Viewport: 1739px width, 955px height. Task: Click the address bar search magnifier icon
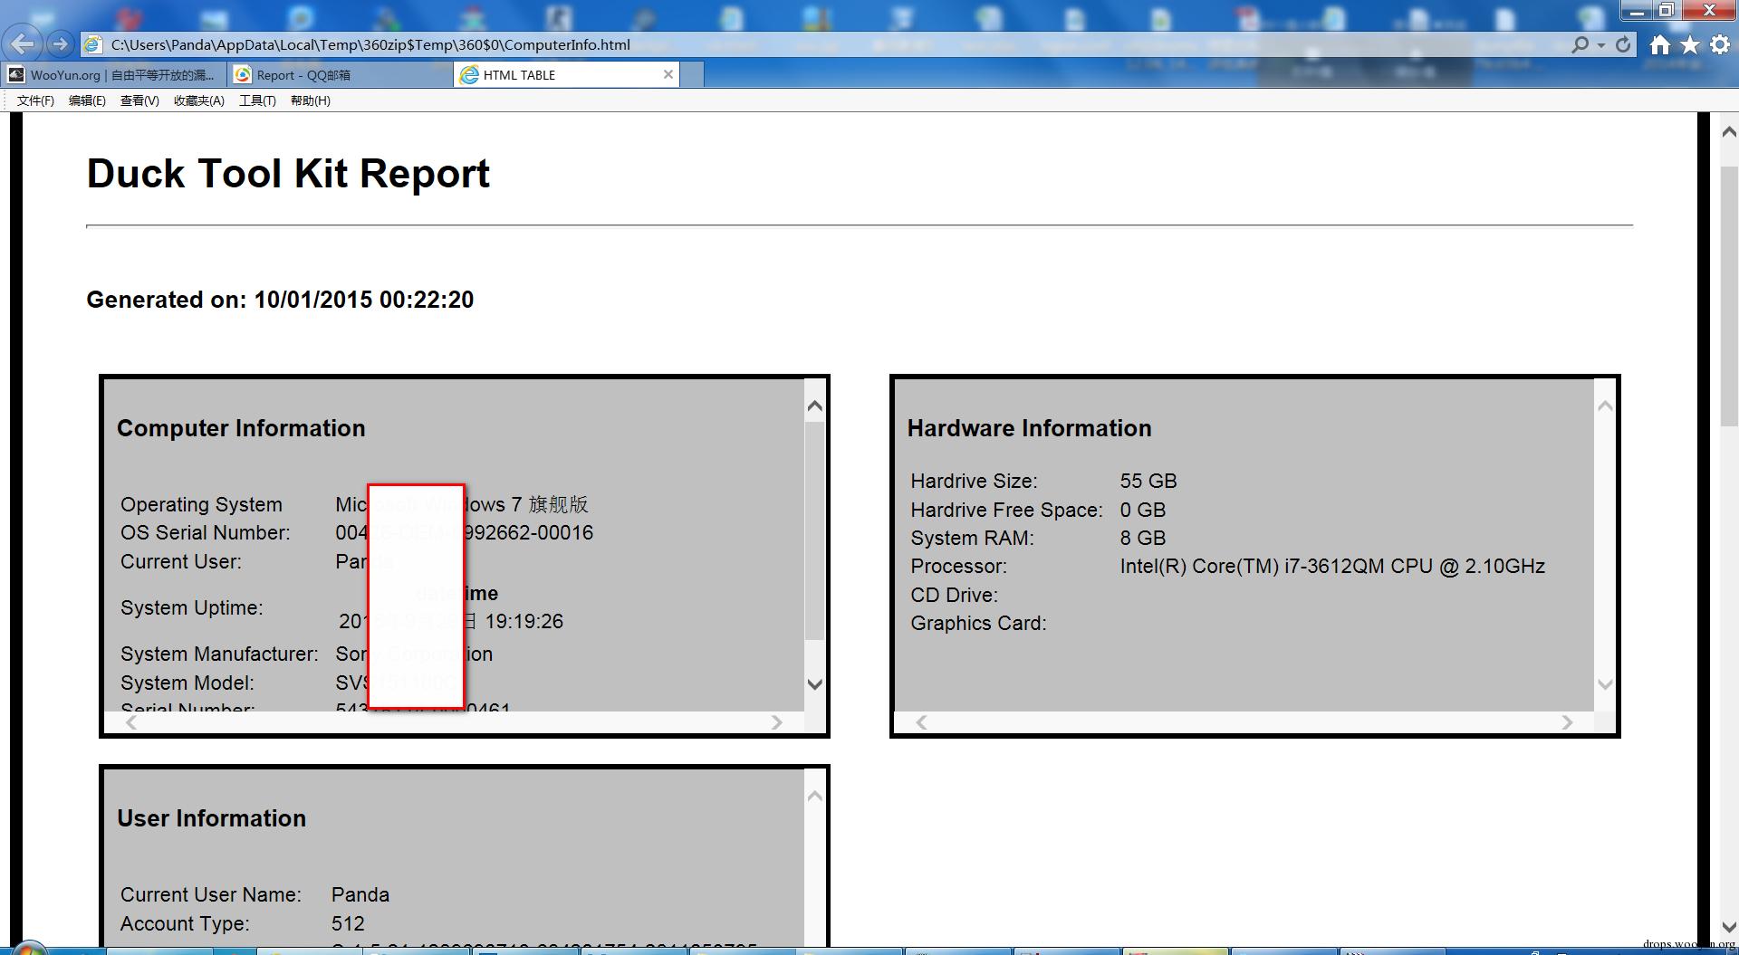point(1580,44)
